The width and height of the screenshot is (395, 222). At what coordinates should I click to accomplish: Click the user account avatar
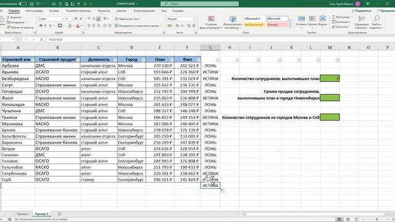358,4
